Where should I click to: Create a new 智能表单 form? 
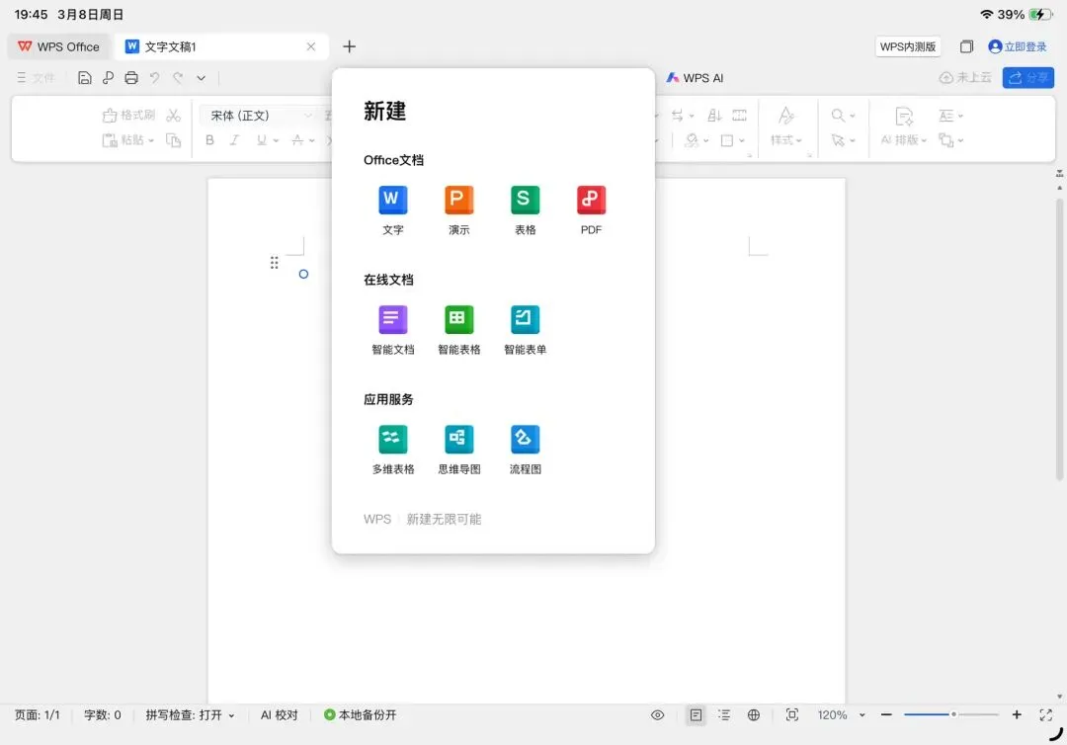tap(525, 330)
